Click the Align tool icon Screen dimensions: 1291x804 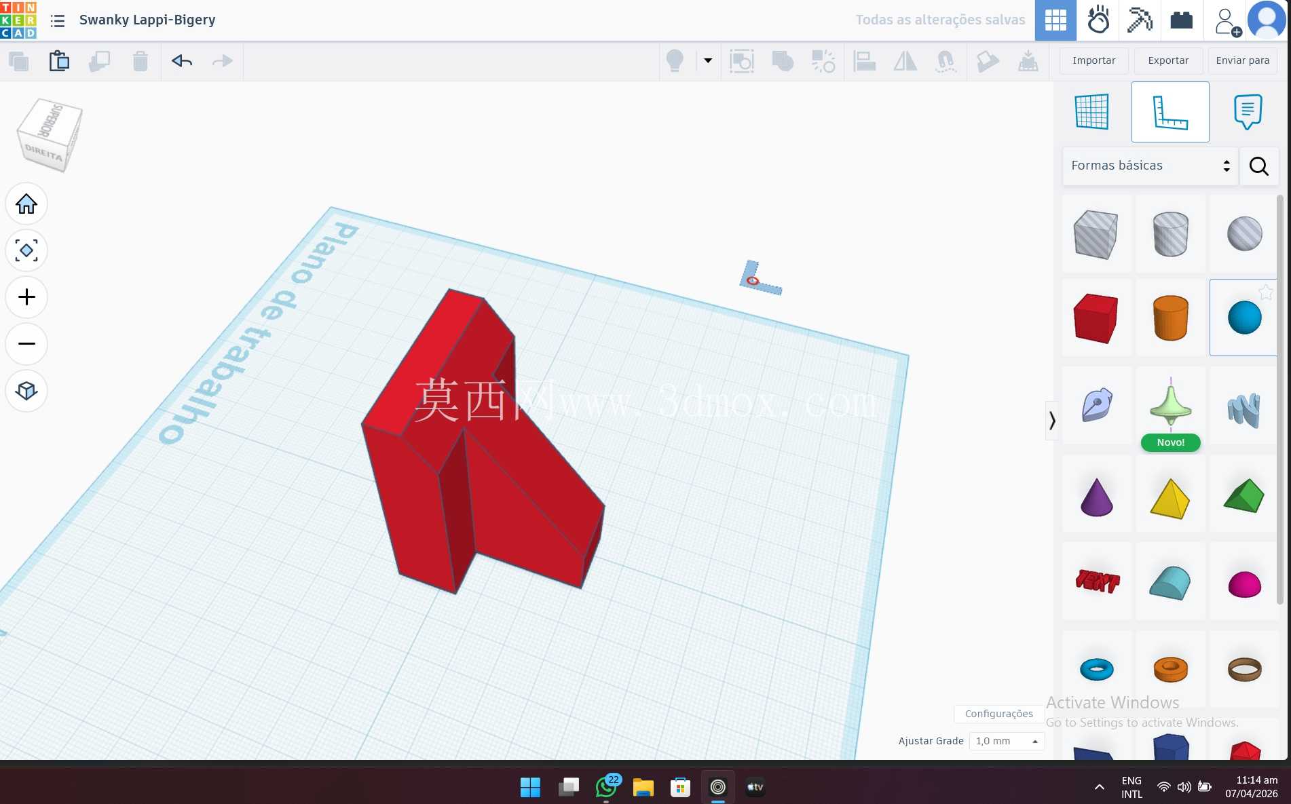[x=864, y=61]
